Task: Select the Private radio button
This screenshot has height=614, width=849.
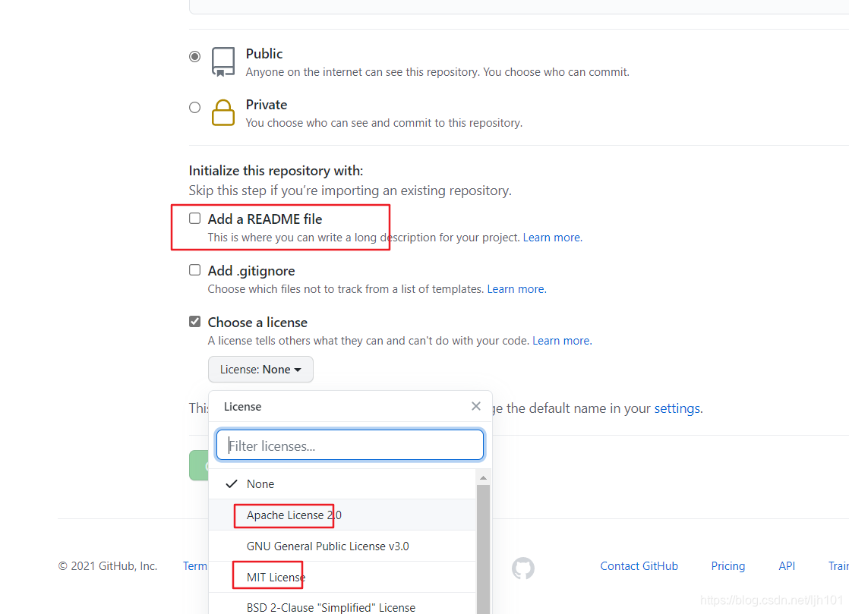Action: click(195, 107)
